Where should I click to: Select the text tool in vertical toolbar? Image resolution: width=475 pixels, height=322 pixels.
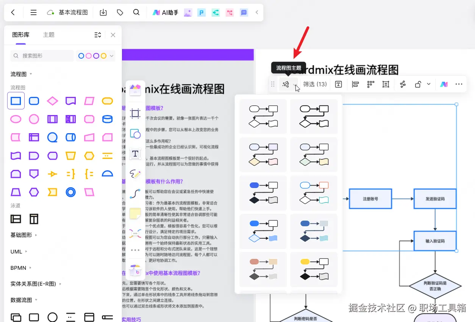pos(135,154)
